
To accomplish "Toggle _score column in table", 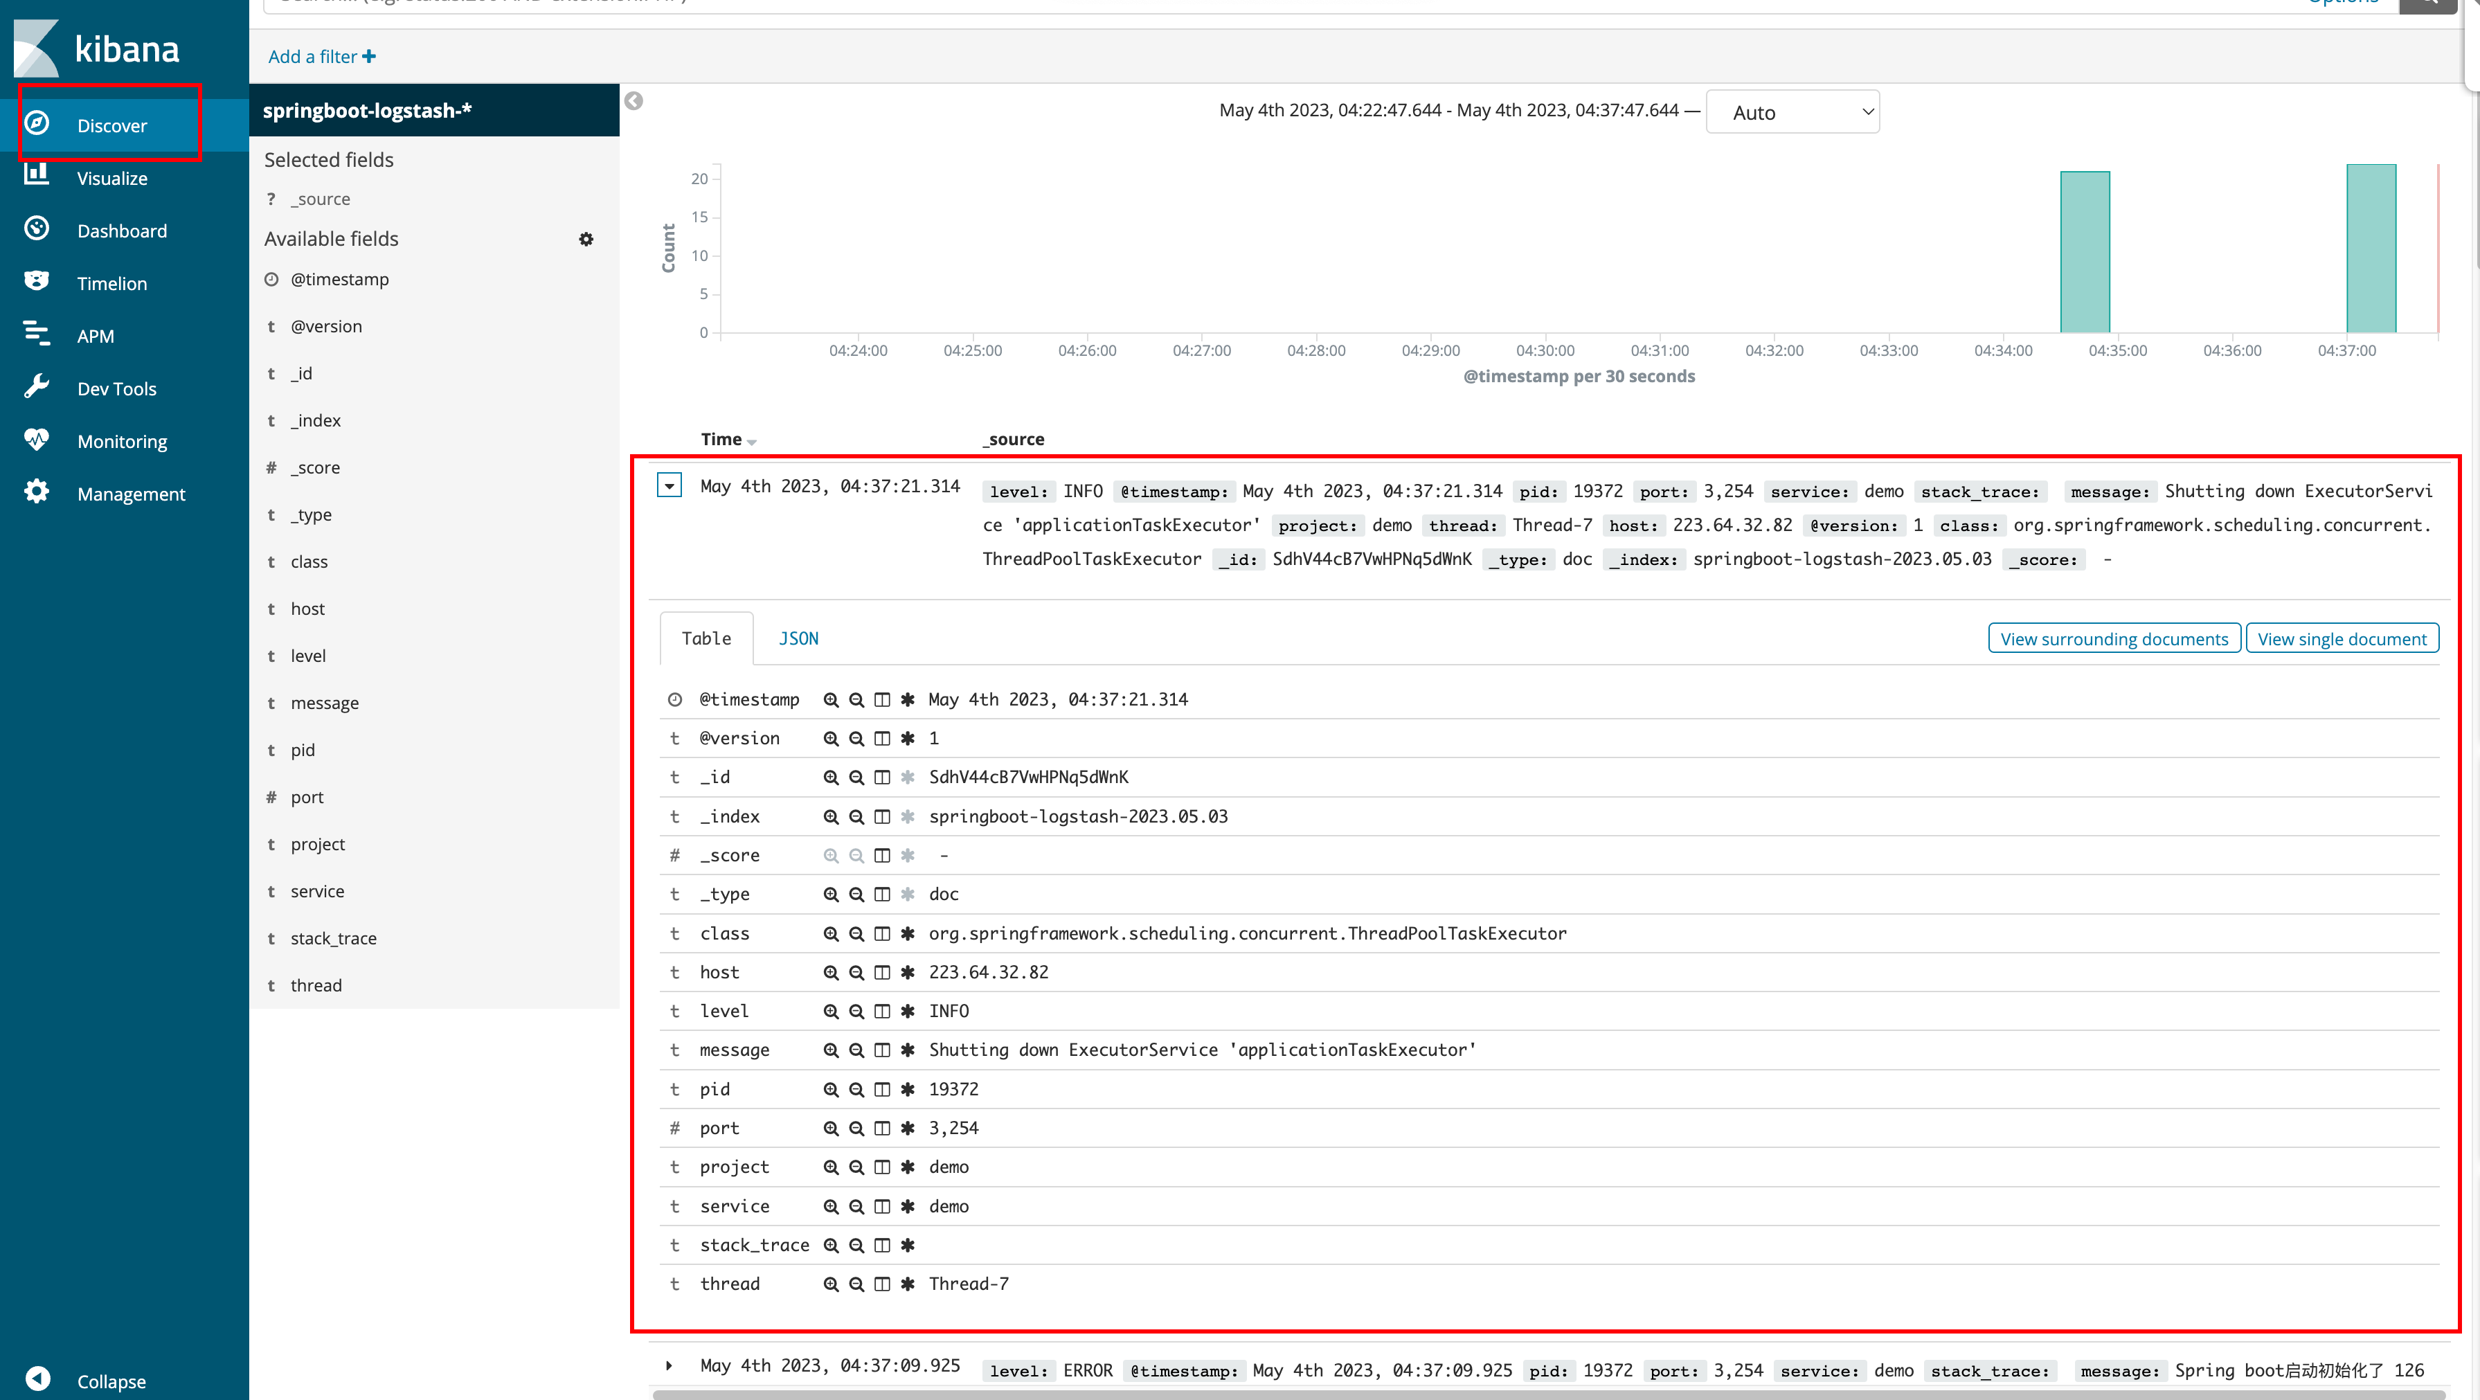I will 882,855.
